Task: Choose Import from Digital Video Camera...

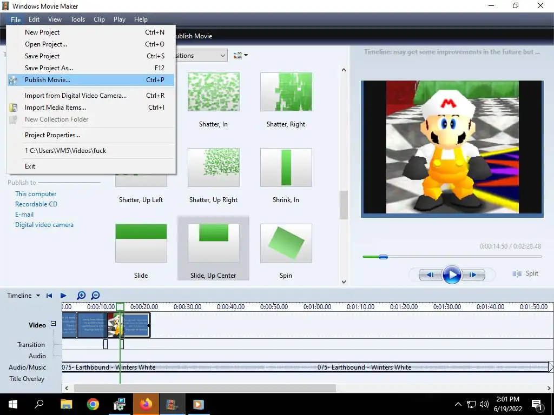Action: point(91,95)
